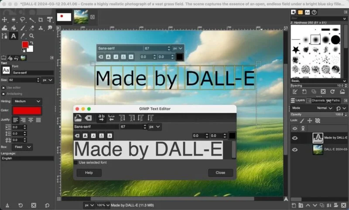This screenshot has height=210, width=349.
Task: Click the red text Color swatch
Action: (27, 111)
